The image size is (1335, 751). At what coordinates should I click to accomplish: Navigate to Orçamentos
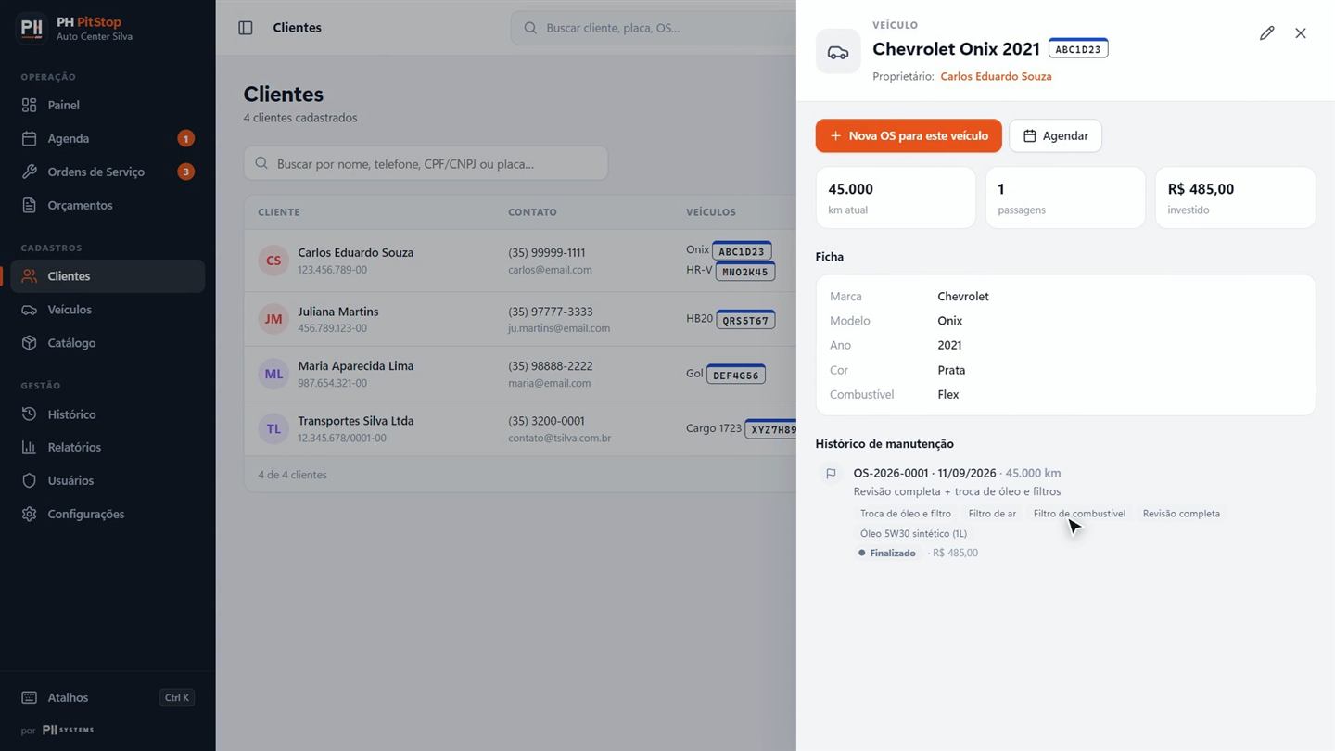[x=108, y=205]
